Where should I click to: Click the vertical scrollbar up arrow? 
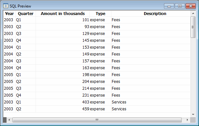click(193, 13)
